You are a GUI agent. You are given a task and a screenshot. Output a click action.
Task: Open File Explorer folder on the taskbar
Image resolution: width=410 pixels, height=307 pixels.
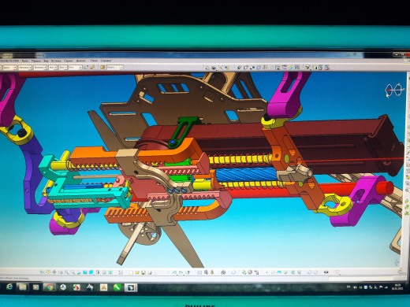pos(22,287)
